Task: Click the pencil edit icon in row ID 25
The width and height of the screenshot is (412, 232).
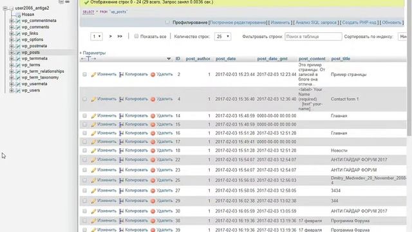Action: [x=93, y=180]
